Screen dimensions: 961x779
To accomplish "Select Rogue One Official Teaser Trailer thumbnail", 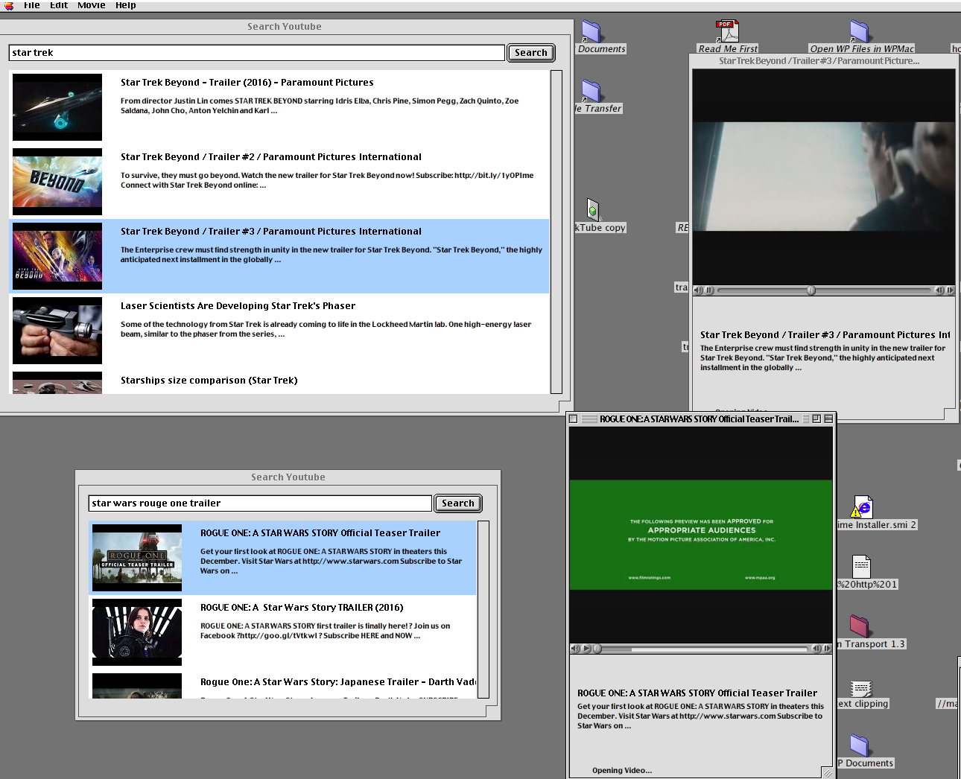I will [x=137, y=558].
